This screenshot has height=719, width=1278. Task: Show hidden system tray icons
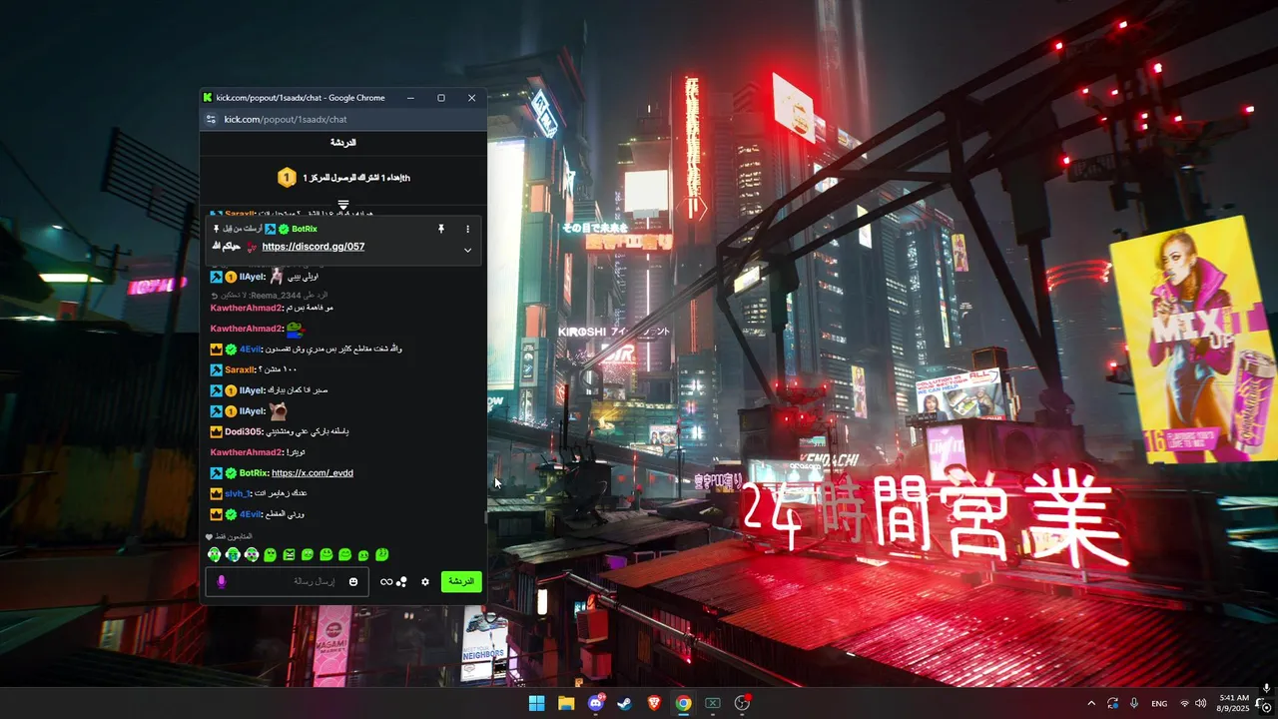pos(1091,703)
